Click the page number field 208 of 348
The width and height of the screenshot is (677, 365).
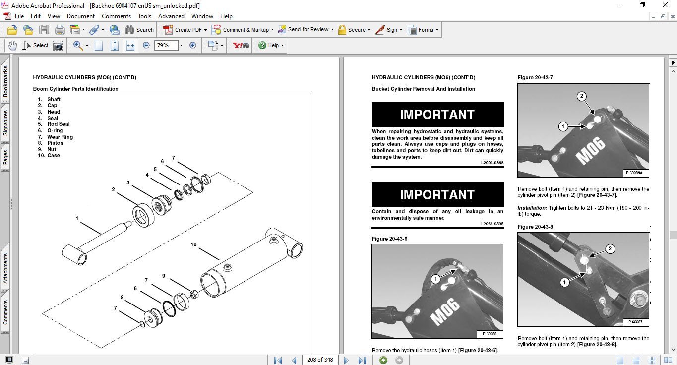[320, 360]
